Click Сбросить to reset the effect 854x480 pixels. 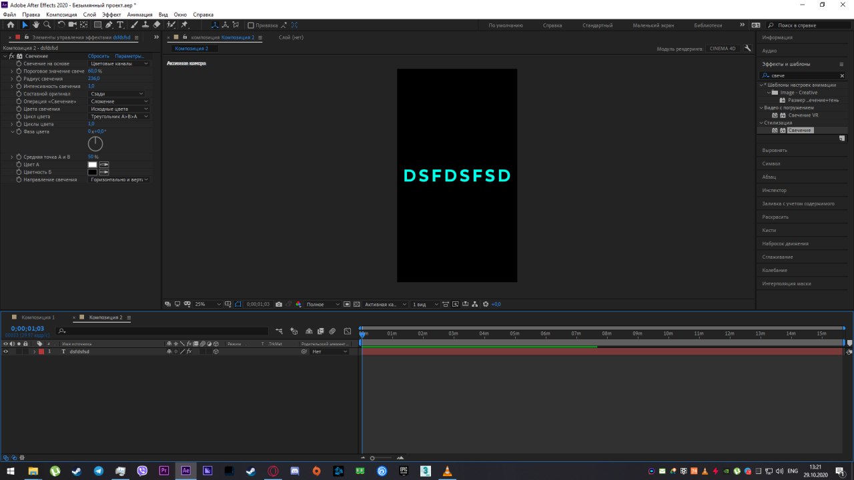pyautogui.click(x=99, y=56)
